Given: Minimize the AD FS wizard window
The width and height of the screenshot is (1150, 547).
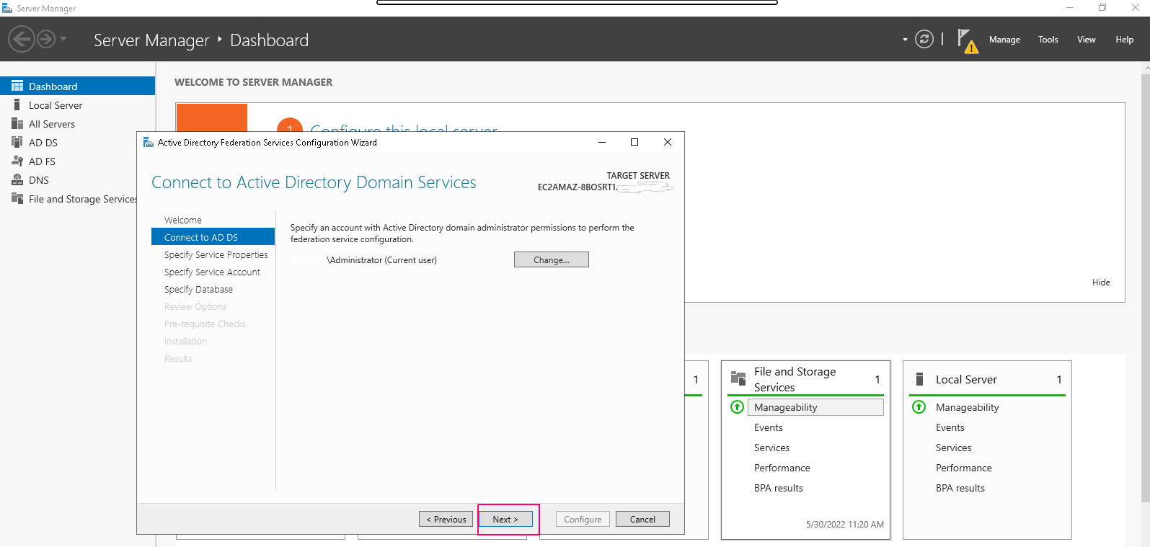Looking at the screenshot, I should [x=602, y=142].
